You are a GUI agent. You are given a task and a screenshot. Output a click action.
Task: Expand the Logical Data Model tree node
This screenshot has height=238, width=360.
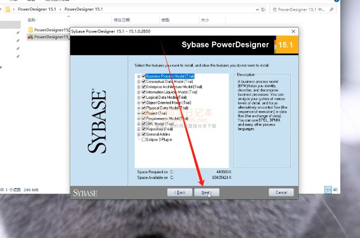139,97
